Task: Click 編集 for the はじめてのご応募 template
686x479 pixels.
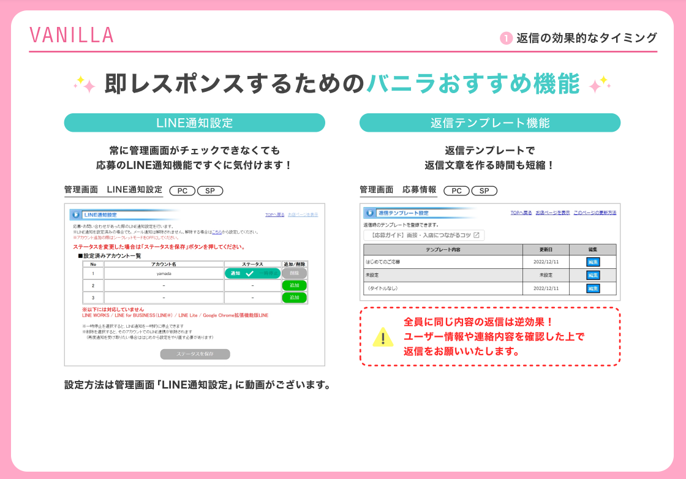Action: [594, 262]
